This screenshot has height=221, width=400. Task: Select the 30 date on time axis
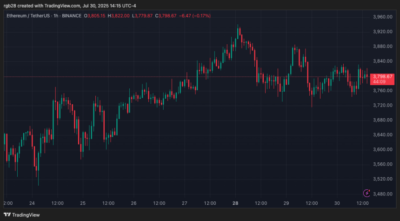click(337, 203)
